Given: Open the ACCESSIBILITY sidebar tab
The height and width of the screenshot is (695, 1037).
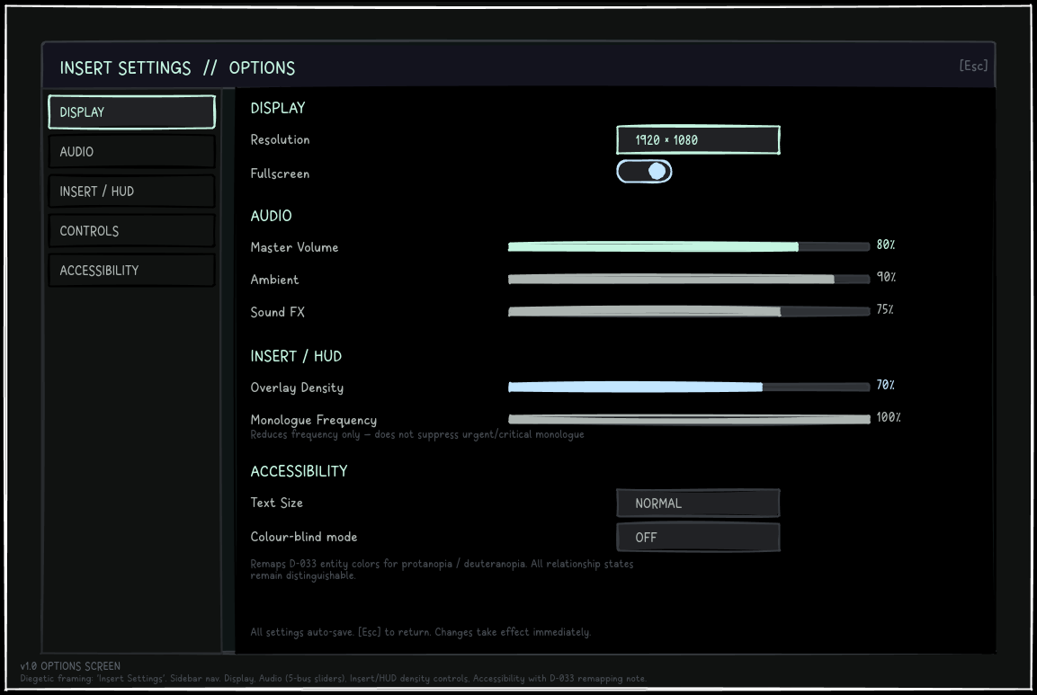Looking at the screenshot, I should click(131, 271).
